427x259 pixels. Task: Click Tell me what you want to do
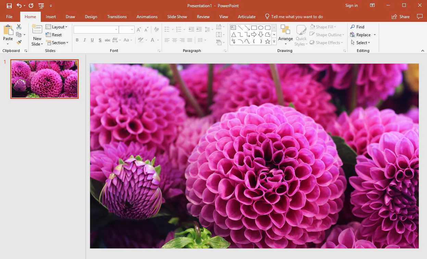tap(294, 16)
